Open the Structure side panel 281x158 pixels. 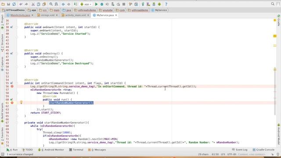coord(2,43)
